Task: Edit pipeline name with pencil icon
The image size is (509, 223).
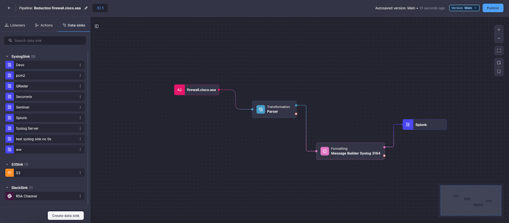Action: [86, 8]
